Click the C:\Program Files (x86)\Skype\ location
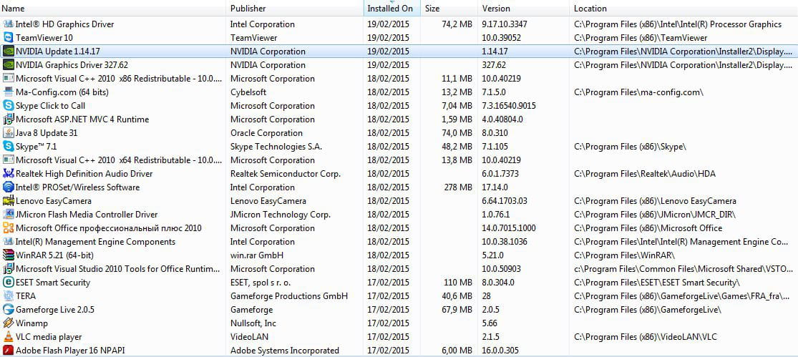 [x=630, y=147]
